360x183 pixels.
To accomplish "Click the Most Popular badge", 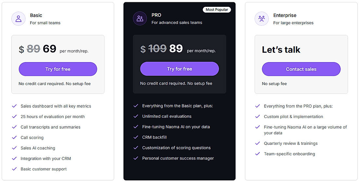I will point(217,10).
